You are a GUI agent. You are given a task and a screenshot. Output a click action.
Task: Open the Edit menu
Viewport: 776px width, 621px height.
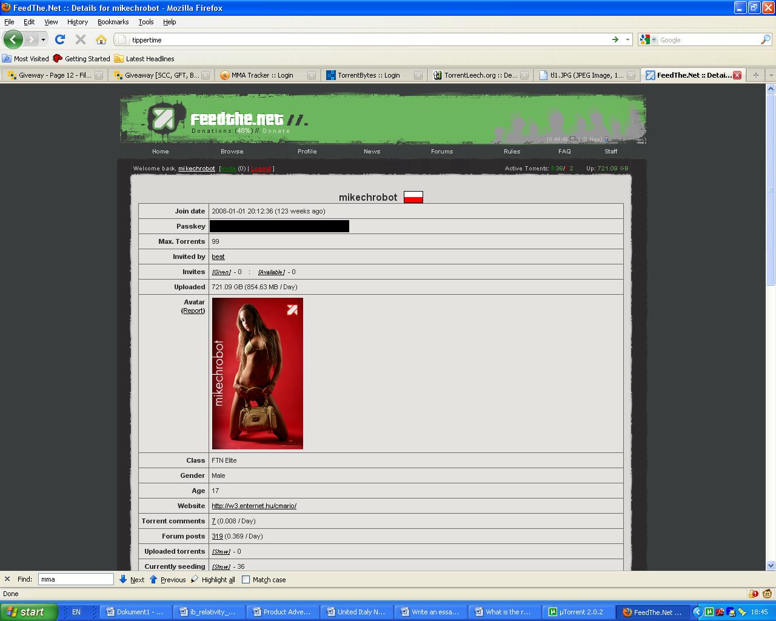pos(29,21)
